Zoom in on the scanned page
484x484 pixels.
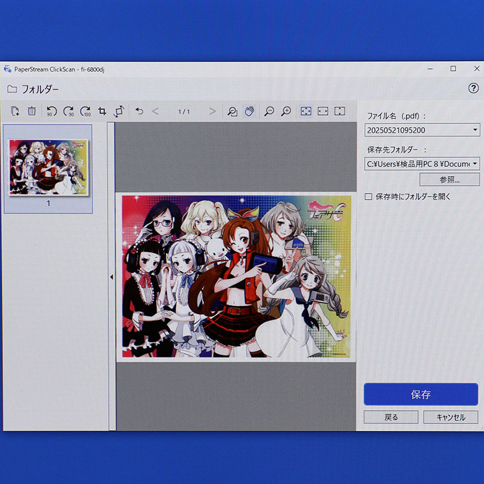[x=287, y=112]
